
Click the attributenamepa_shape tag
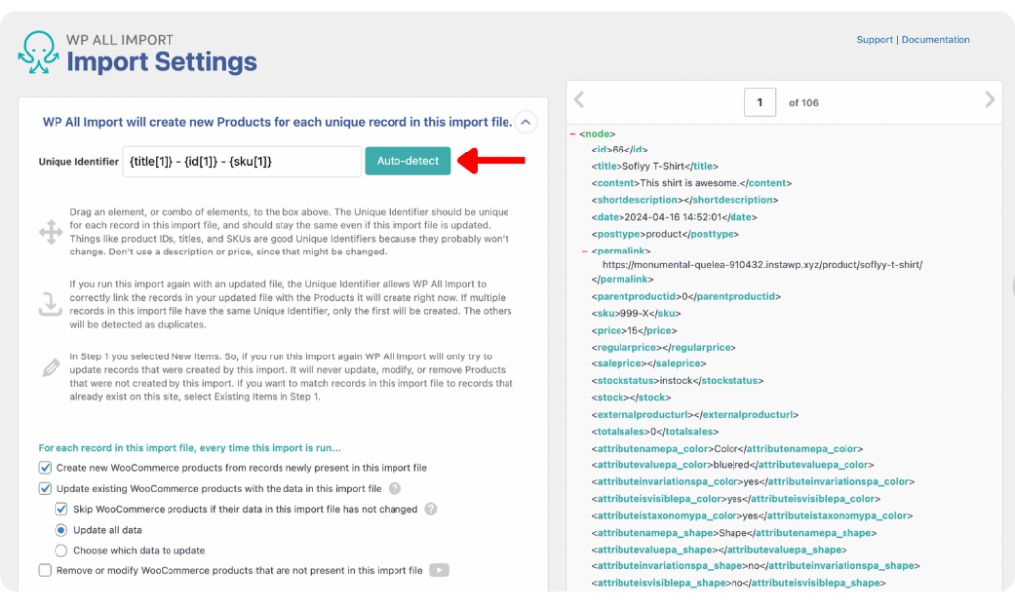[734, 533]
